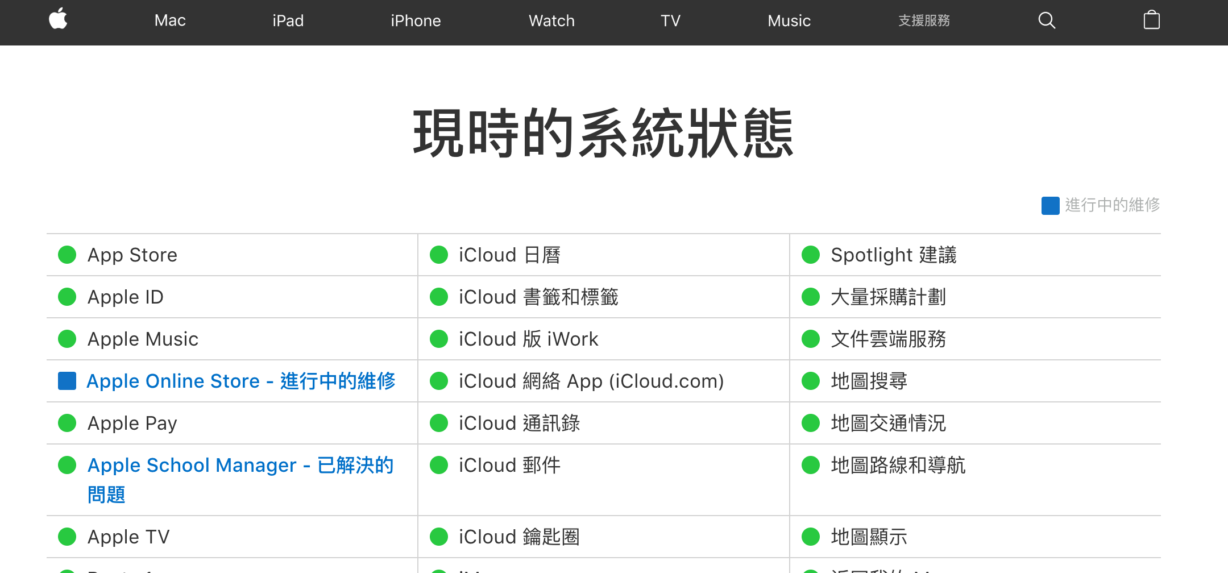Viewport: 1228px width, 573px height.
Task: Click the green status dot for Apple TV
Action: (x=67, y=537)
